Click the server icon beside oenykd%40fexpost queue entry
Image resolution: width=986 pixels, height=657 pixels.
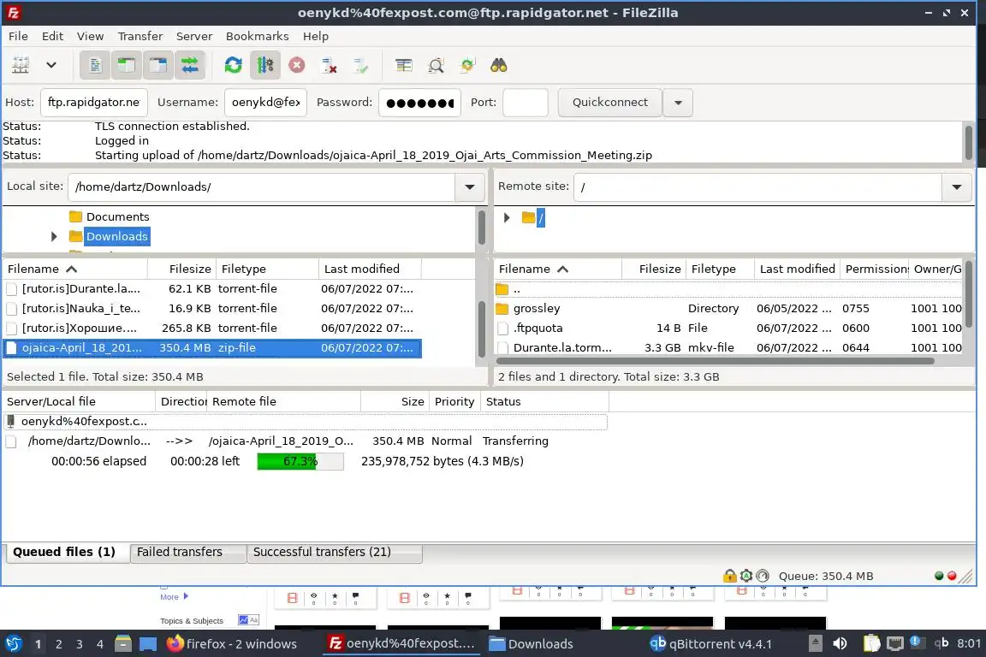10,421
